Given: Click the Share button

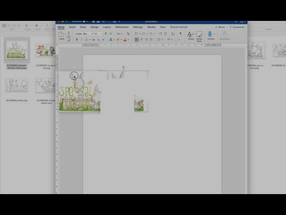Looking at the screenshot, I should 220,27.
